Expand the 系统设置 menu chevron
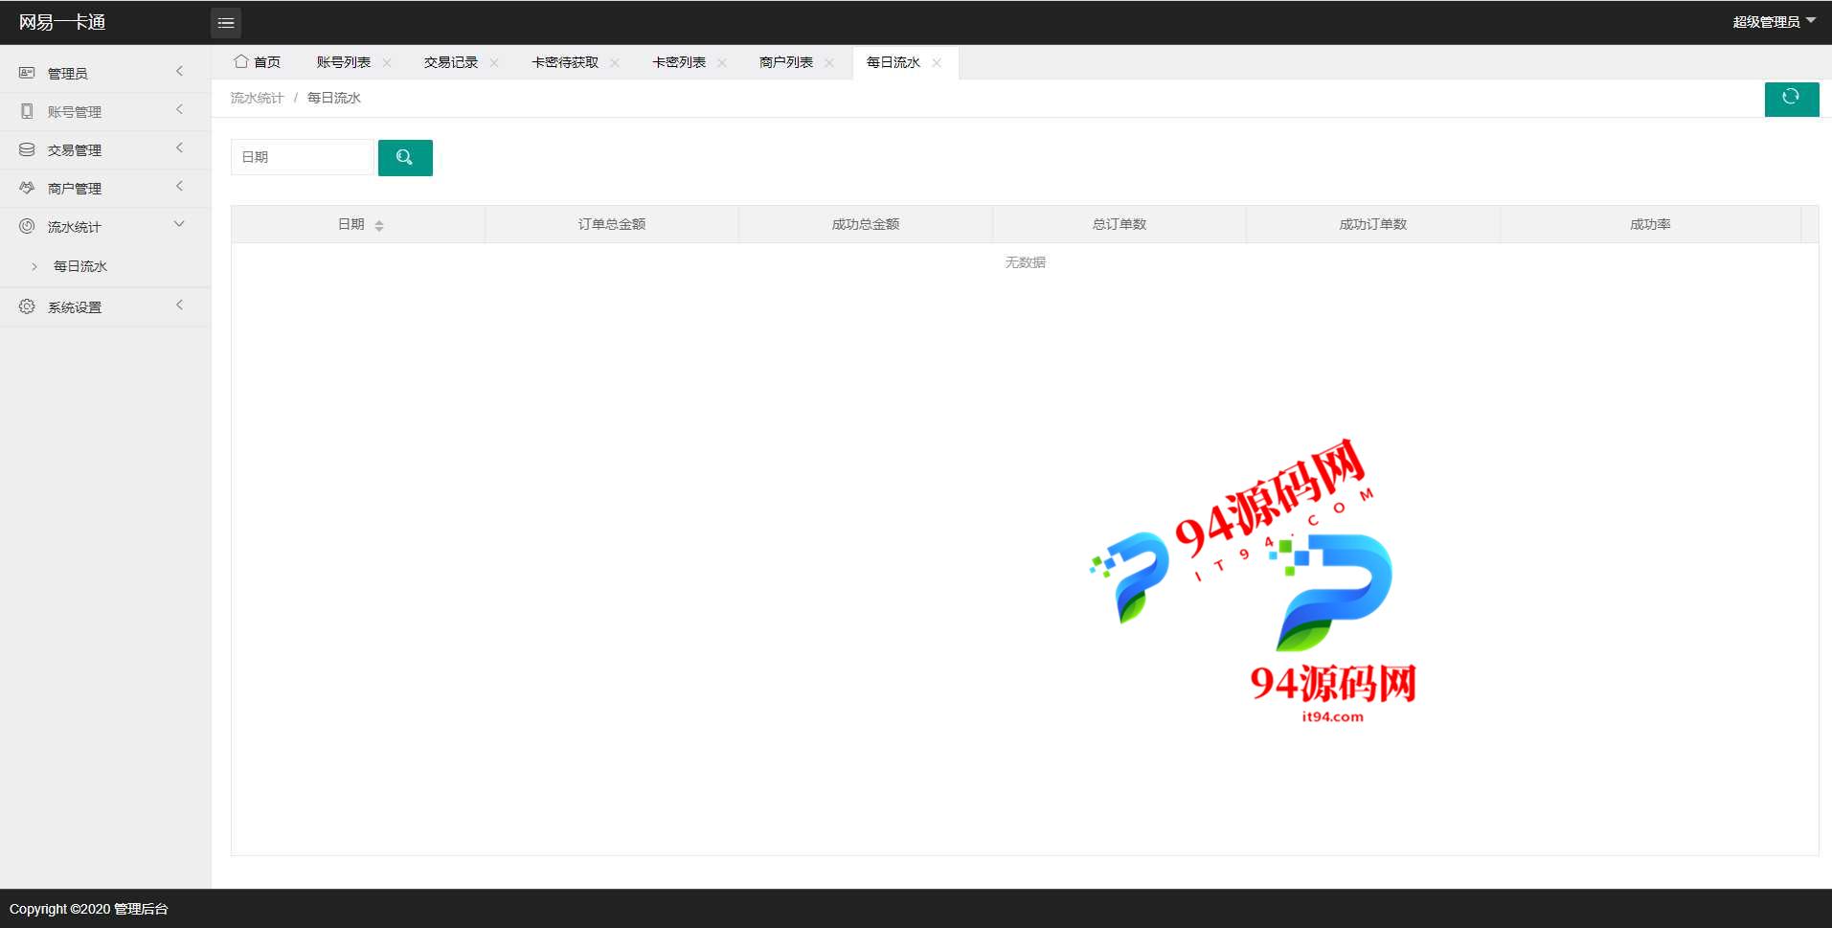1832x928 pixels. (179, 306)
